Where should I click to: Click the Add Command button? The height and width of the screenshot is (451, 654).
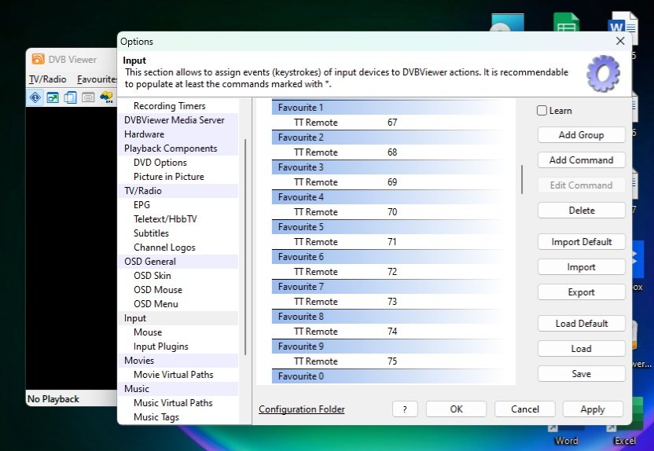coord(581,160)
